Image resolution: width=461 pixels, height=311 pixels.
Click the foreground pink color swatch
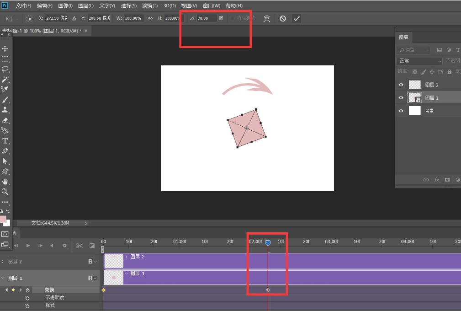point(3,220)
